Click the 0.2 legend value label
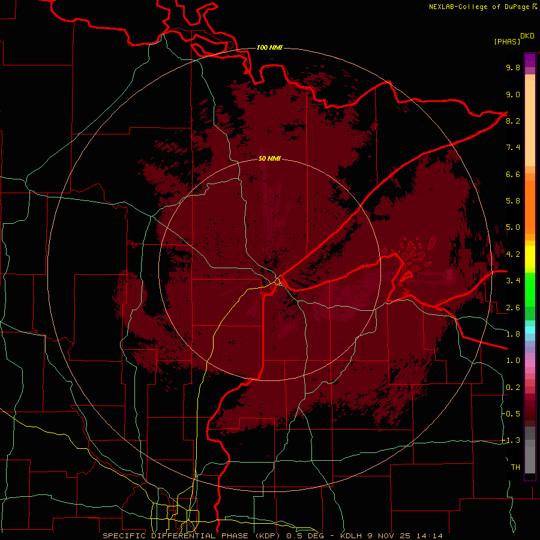Screen dimensions: 540x540 pyautogui.click(x=513, y=387)
